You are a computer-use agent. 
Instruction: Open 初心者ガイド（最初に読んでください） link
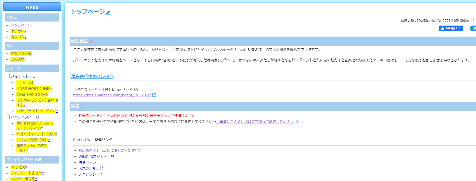pyautogui.click(x=110, y=150)
